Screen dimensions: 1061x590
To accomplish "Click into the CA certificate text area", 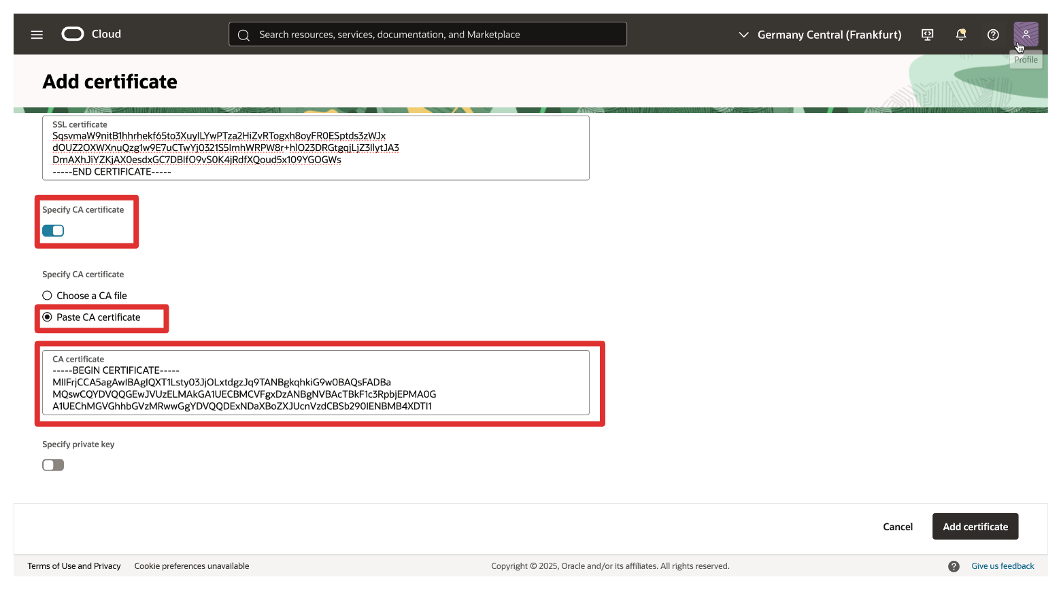I will pos(316,388).
